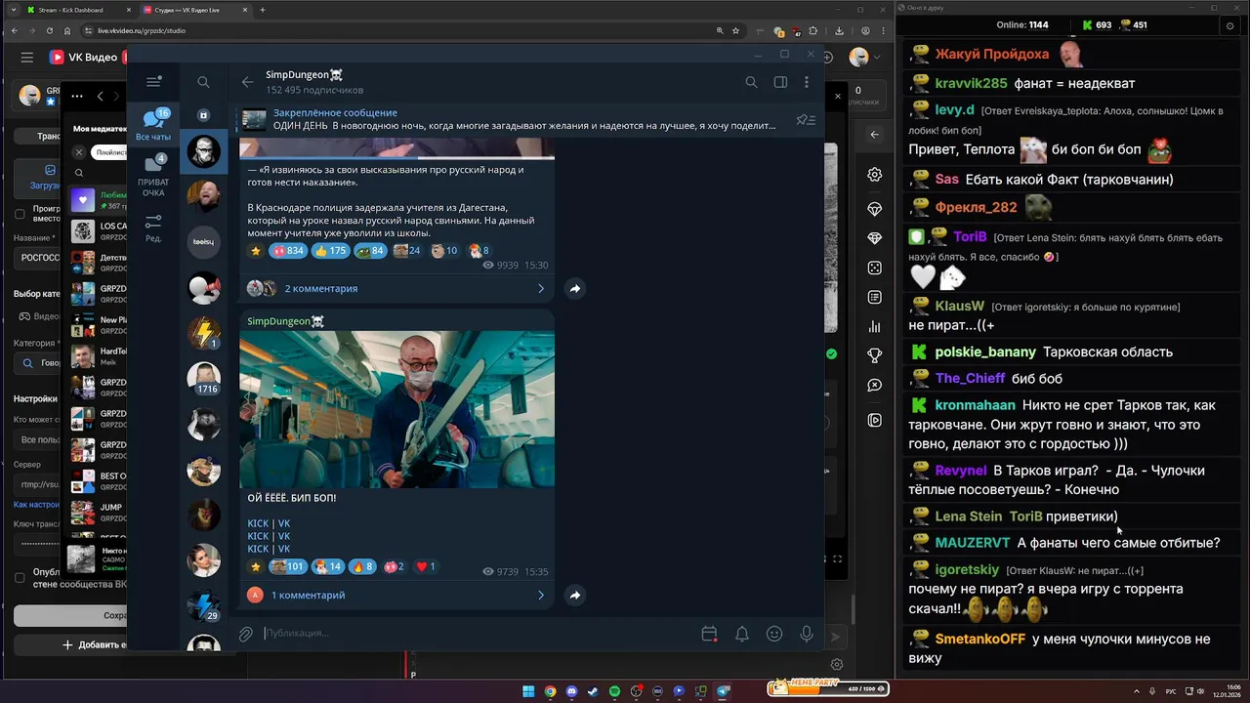The image size is (1250, 703).
Task: Expand '2 комментария' under the first post
Action: coord(396,288)
